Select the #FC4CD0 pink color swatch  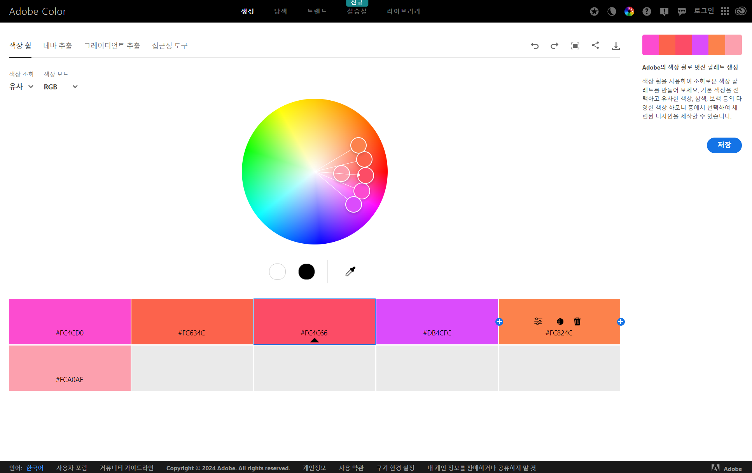70,321
